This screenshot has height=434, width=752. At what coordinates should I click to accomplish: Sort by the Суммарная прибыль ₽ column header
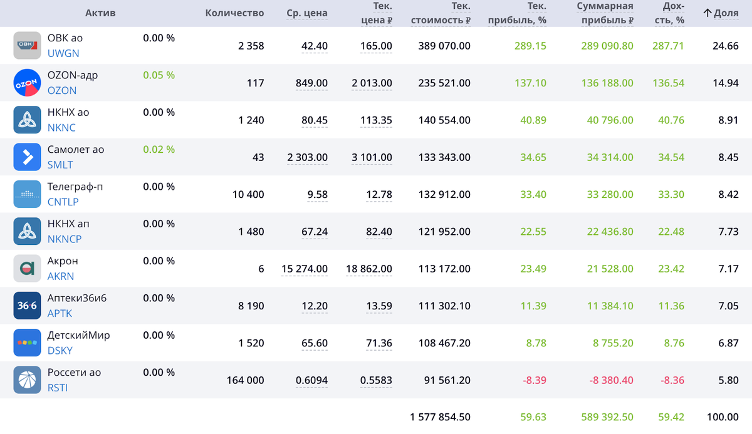coord(605,13)
